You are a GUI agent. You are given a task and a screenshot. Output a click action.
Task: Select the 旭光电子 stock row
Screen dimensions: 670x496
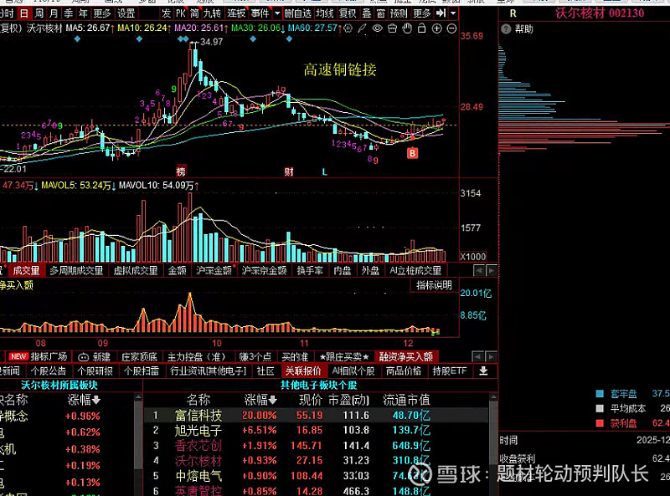click(x=316, y=430)
